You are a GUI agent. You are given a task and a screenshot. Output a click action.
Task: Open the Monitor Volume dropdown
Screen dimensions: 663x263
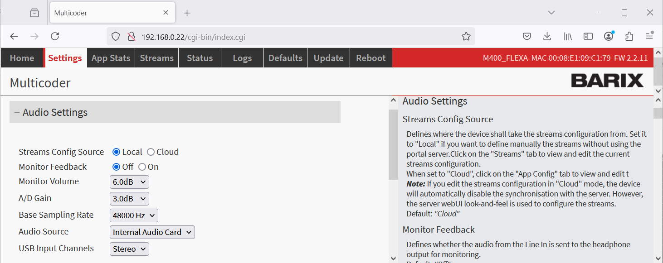click(129, 182)
